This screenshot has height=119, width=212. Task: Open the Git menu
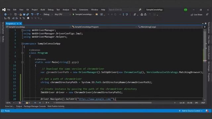coord(27,10)
